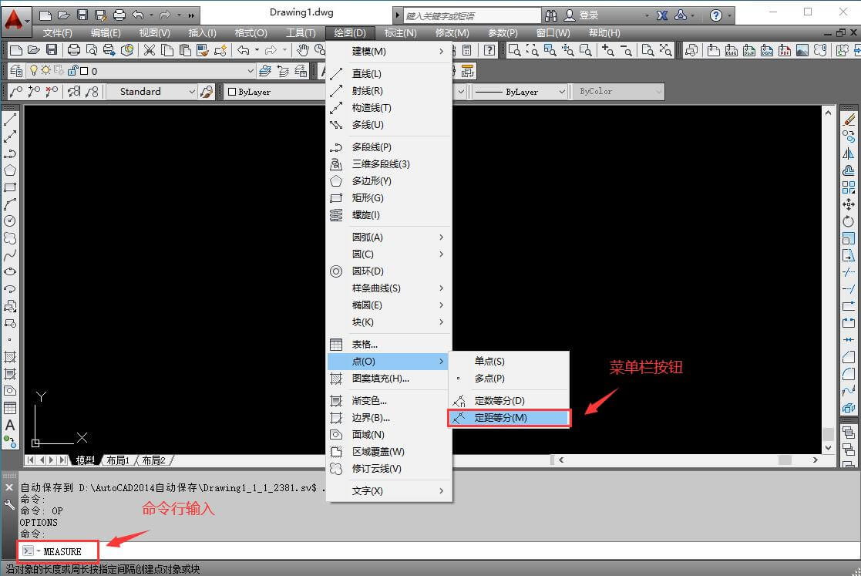Select the Line tool in left toolbar

[x=10, y=120]
